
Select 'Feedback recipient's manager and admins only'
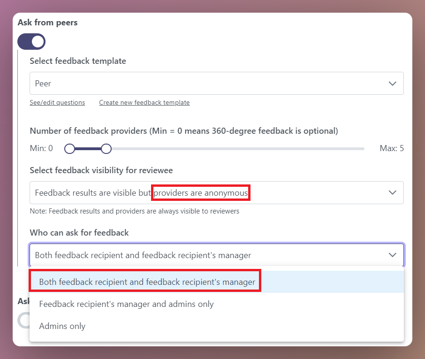tap(125, 304)
